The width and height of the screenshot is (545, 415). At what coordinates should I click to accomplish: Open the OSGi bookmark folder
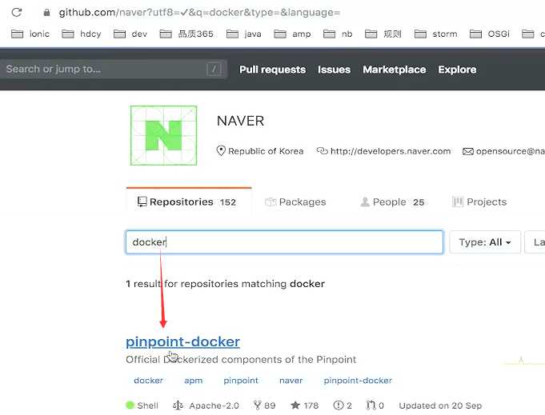(490, 34)
